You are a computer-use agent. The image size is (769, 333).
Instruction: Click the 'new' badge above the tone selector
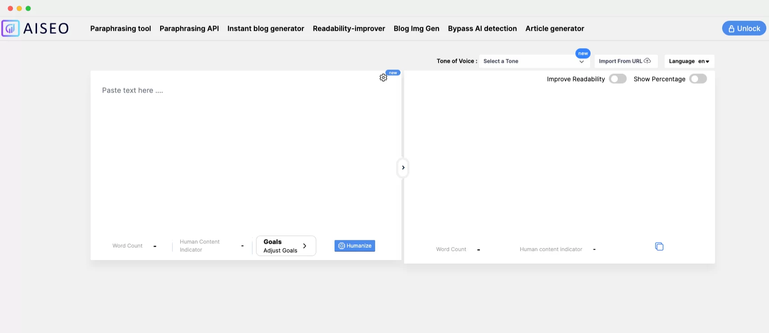pos(583,53)
